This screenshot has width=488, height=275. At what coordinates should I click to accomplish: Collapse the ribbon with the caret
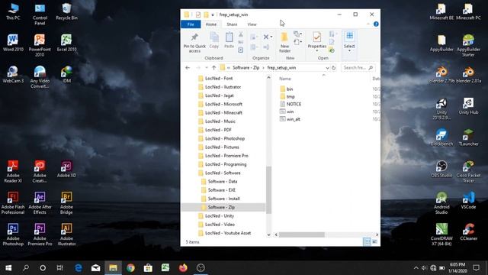click(x=368, y=24)
